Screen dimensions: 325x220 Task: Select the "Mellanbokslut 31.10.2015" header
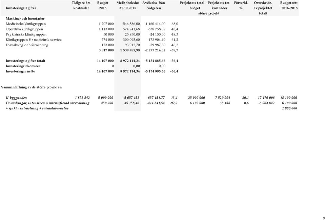(127, 6)
